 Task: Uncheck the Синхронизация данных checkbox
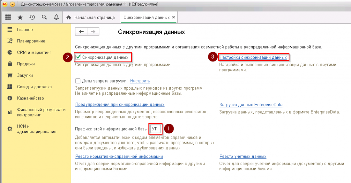(x=78, y=57)
